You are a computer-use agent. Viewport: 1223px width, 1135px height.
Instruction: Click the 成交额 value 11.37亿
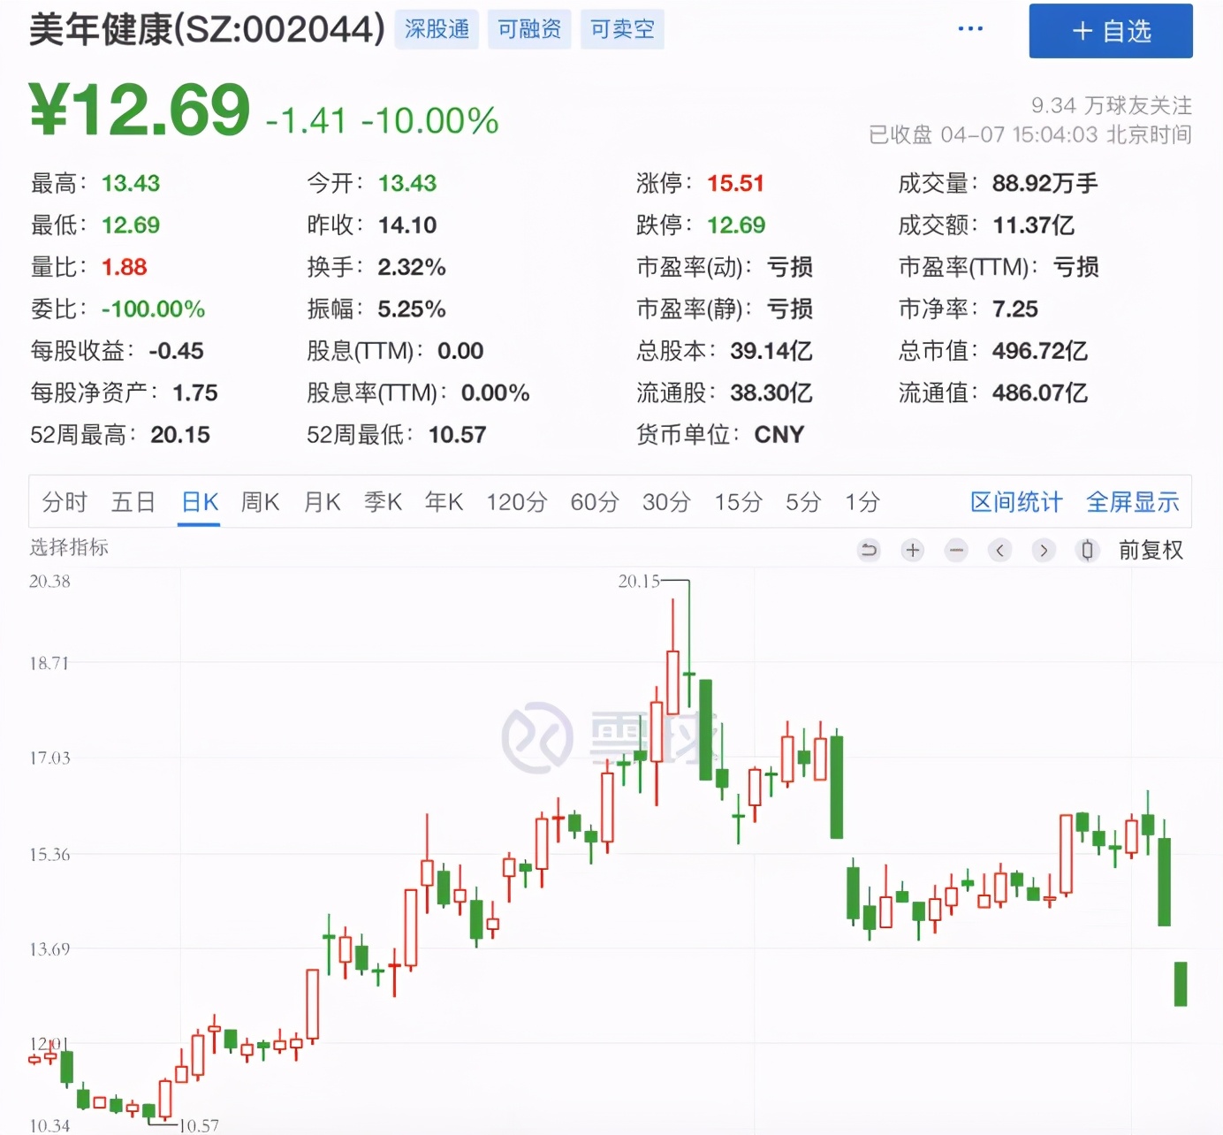point(1033,225)
